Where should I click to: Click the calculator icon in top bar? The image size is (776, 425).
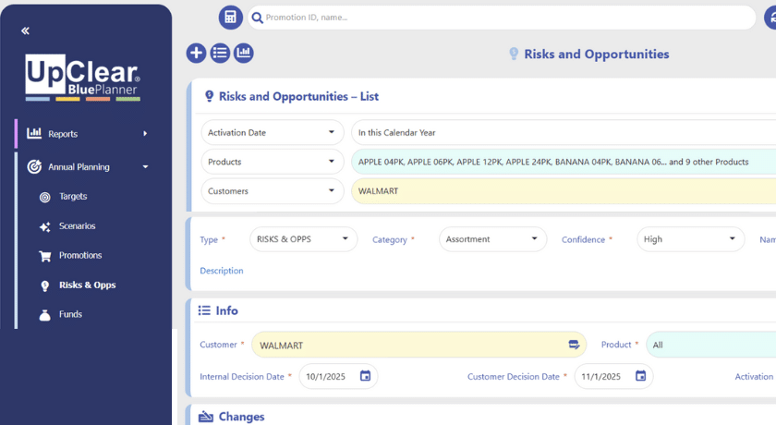(230, 18)
